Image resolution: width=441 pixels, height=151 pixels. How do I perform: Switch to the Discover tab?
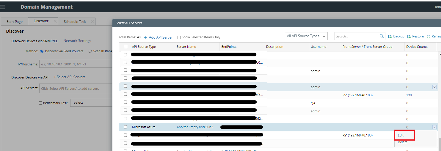[41, 21]
